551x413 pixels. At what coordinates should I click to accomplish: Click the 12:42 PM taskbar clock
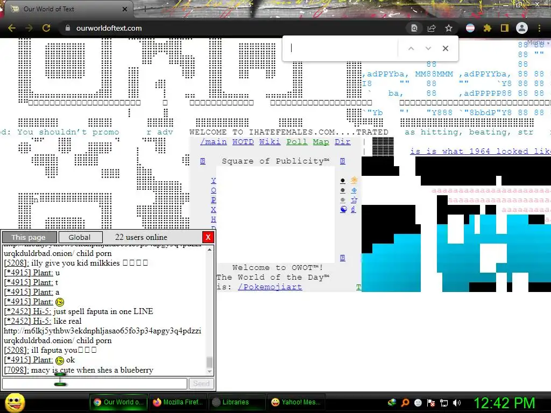point(504,402)
